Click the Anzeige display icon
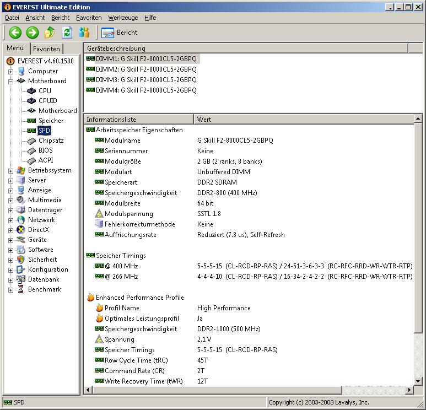 pyautogui.click(x=21, y=190)
